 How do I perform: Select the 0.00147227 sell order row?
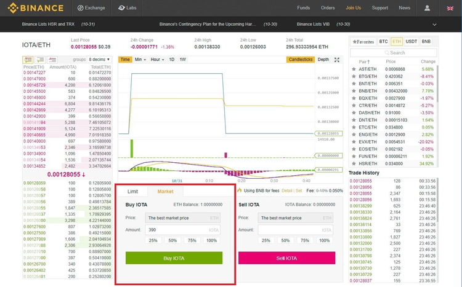coord(67,73)
